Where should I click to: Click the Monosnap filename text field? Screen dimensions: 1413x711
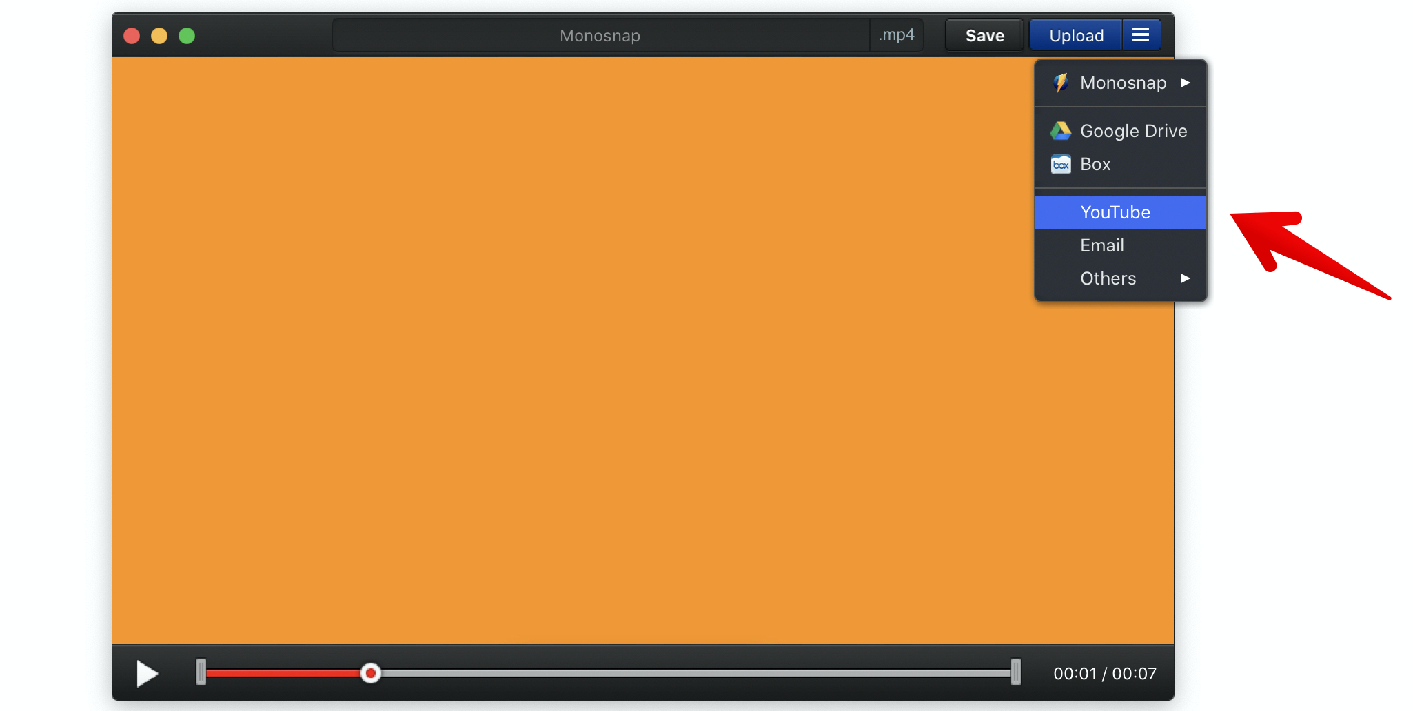coord(600,35)
